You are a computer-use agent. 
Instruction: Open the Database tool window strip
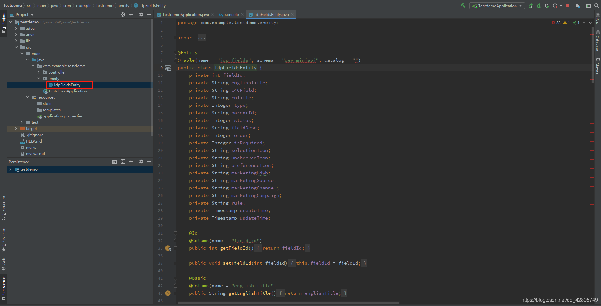[598, 41]
